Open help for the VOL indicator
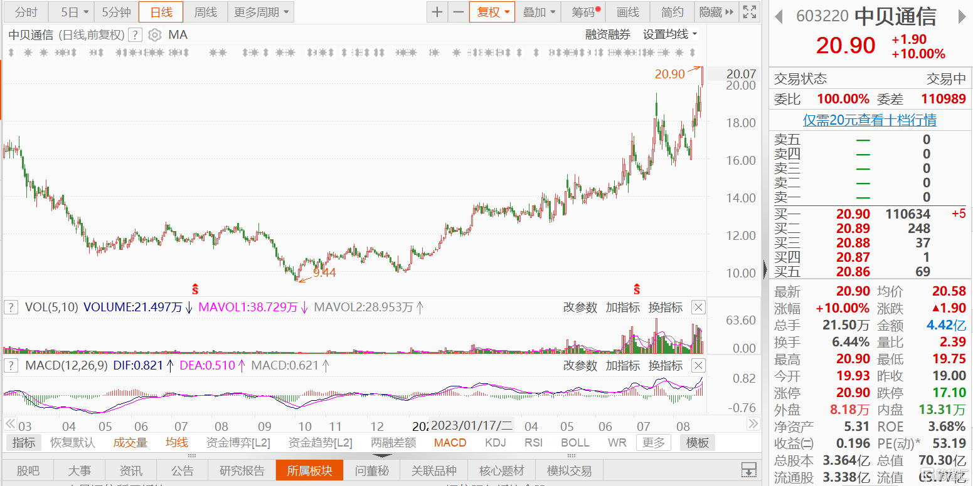973x486 pixels. pyautogui.click(x=11, y=307)
